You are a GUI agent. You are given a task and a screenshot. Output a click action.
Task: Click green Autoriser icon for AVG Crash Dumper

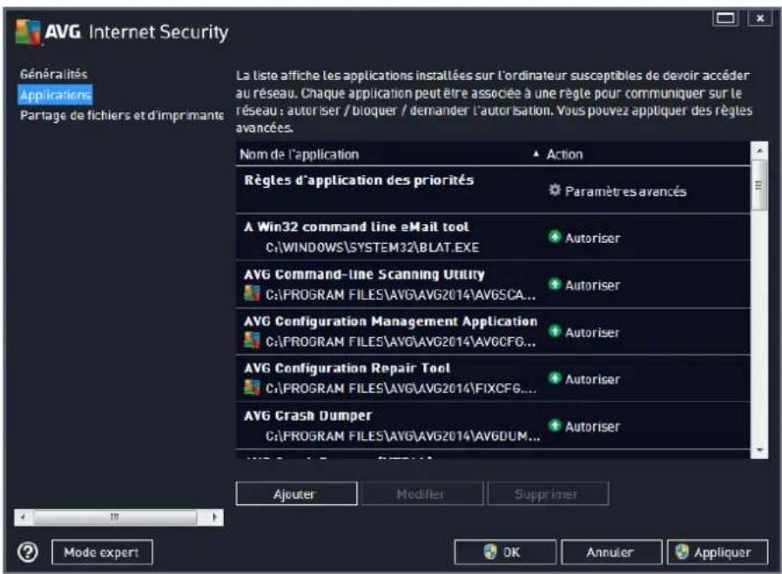coord(555,425)
